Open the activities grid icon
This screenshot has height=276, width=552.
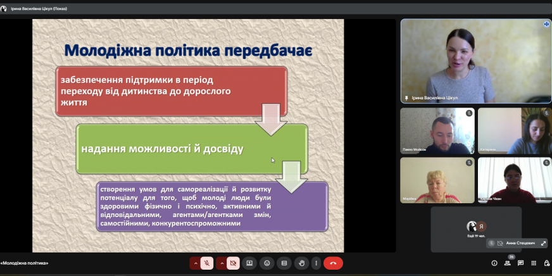pyautogui.click(x=534, y=263)
